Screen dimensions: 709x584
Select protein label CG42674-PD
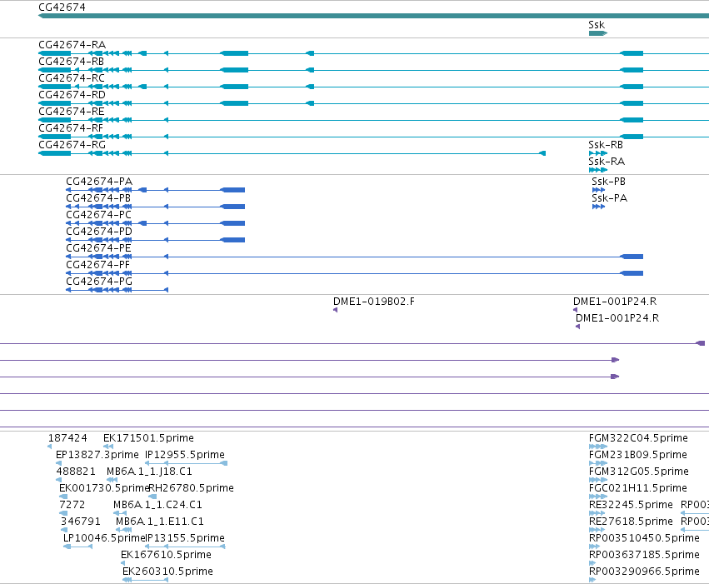(99, 232)
